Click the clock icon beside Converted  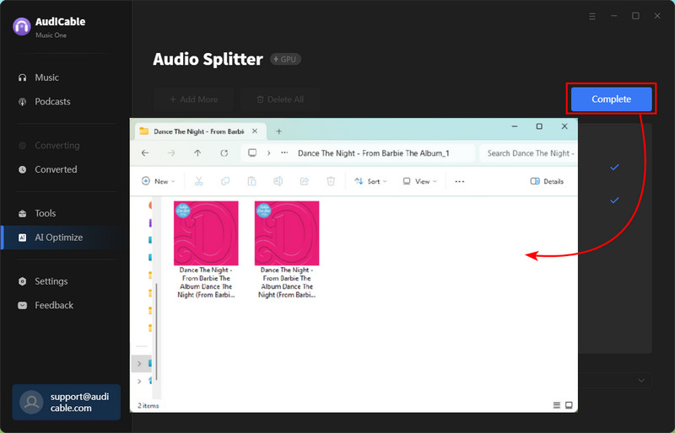click(x=23, y=169)
